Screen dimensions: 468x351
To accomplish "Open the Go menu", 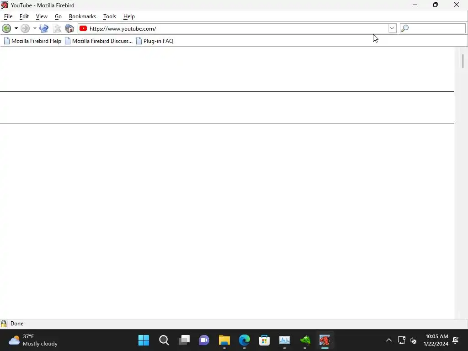I will click(x=58, y=16).
